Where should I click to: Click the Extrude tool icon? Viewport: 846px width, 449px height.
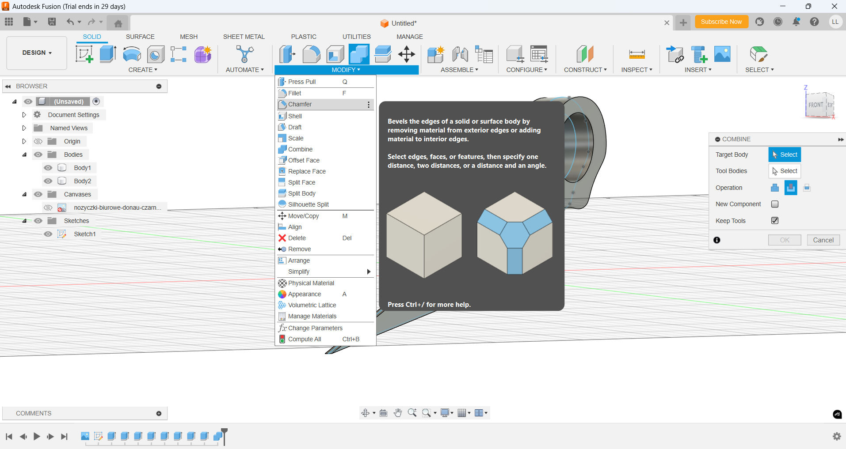pyautogui.click(x=108, y=54)
